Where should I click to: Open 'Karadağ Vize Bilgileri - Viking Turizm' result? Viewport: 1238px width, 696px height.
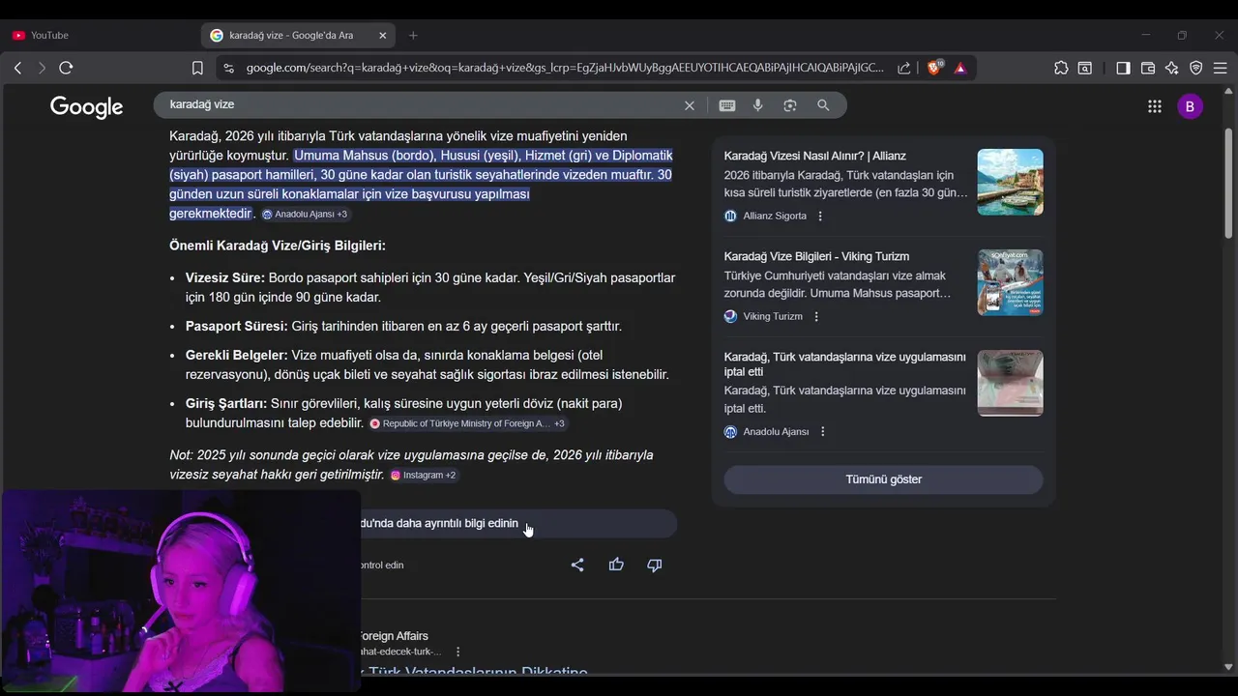(x=816, y=256)
